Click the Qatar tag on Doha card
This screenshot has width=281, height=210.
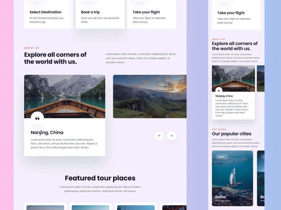(x=221, y=157)
